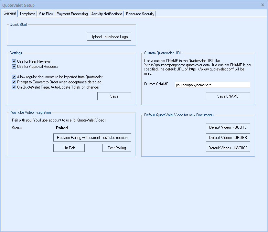The height and width of the screenshot is (232, 268).
Task: Click the bold Paired status text
Action: pyautogui.click(x=62, y=128)
